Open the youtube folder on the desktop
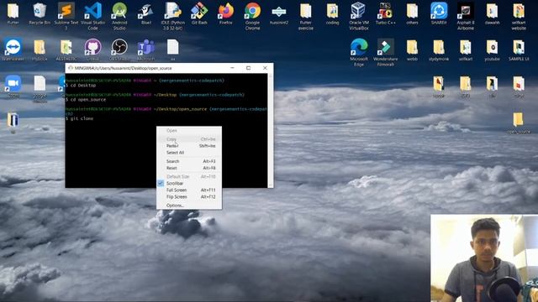The image size is (538, 302). point(492,49)
